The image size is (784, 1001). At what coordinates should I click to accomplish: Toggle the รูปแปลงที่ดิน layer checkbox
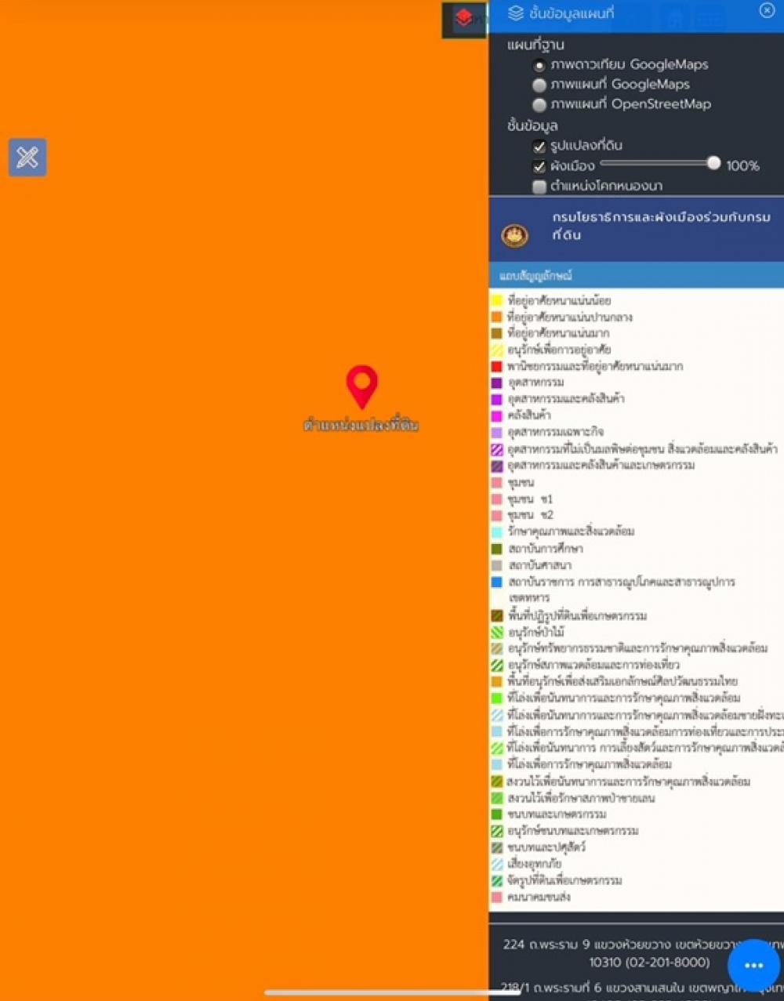click(539, 147)
